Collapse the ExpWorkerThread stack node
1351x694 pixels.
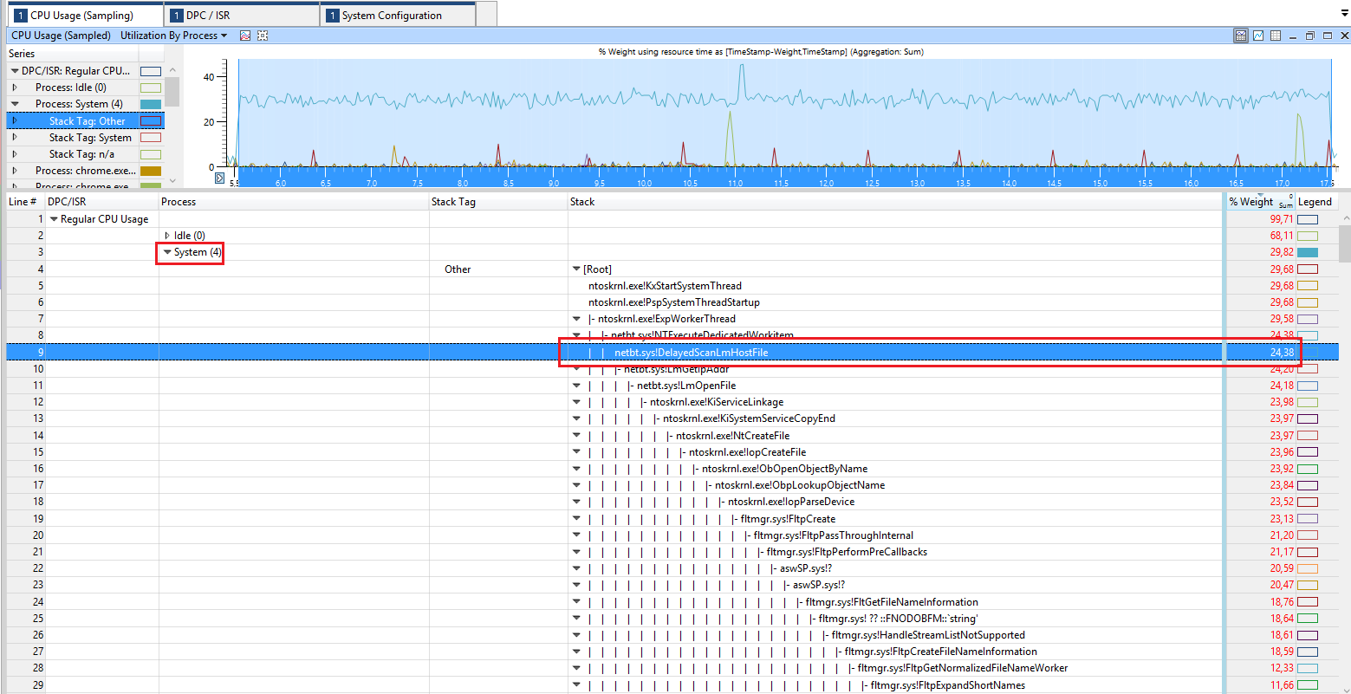[576, 319]
